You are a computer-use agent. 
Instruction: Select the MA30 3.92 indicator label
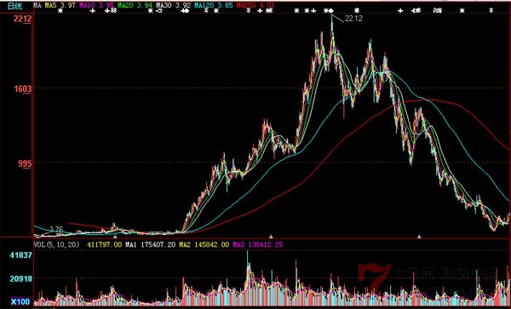coord(174,5)
